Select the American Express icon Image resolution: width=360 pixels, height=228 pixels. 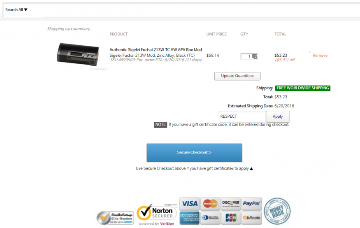189,218
